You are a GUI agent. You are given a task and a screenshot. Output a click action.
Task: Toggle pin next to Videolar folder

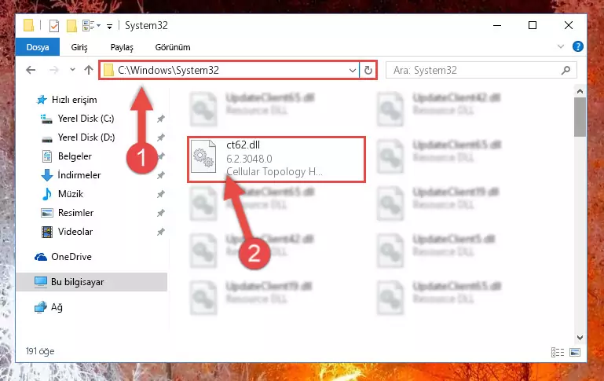tap(161, 232)
